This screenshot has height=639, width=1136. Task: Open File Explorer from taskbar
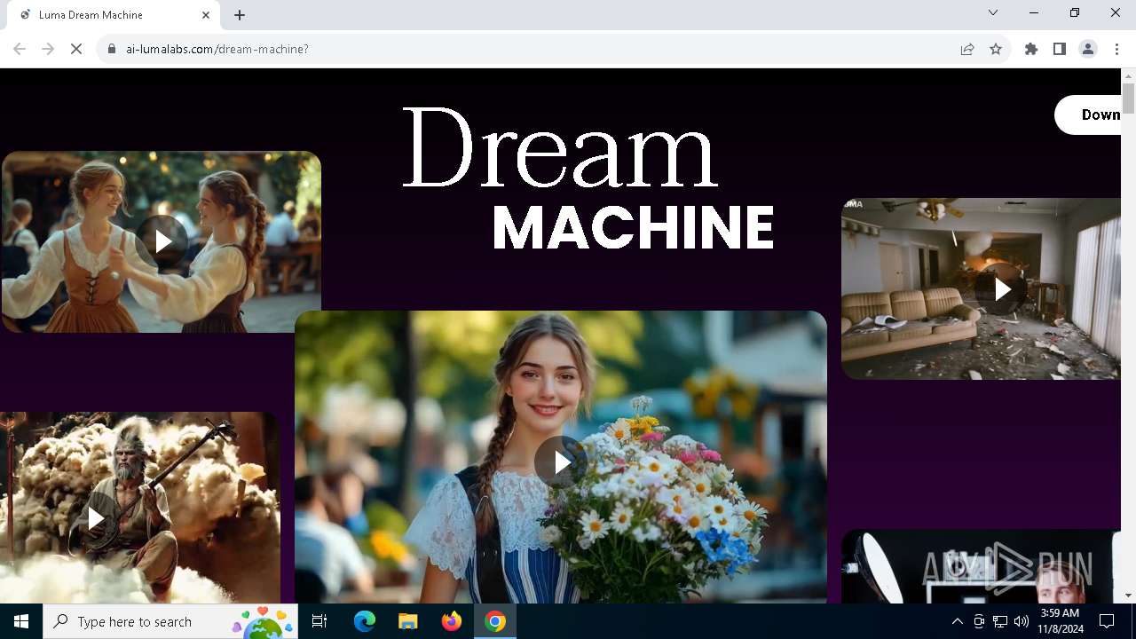point(408,621)
